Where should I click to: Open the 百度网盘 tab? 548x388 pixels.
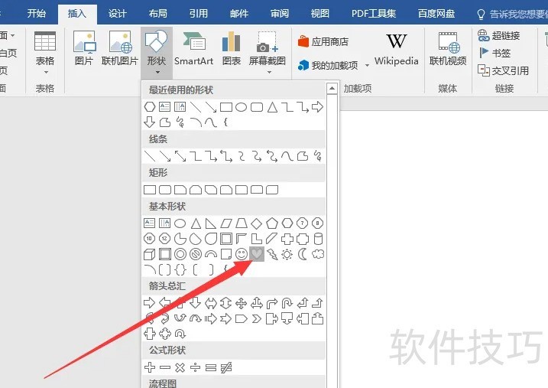point(436,13)
